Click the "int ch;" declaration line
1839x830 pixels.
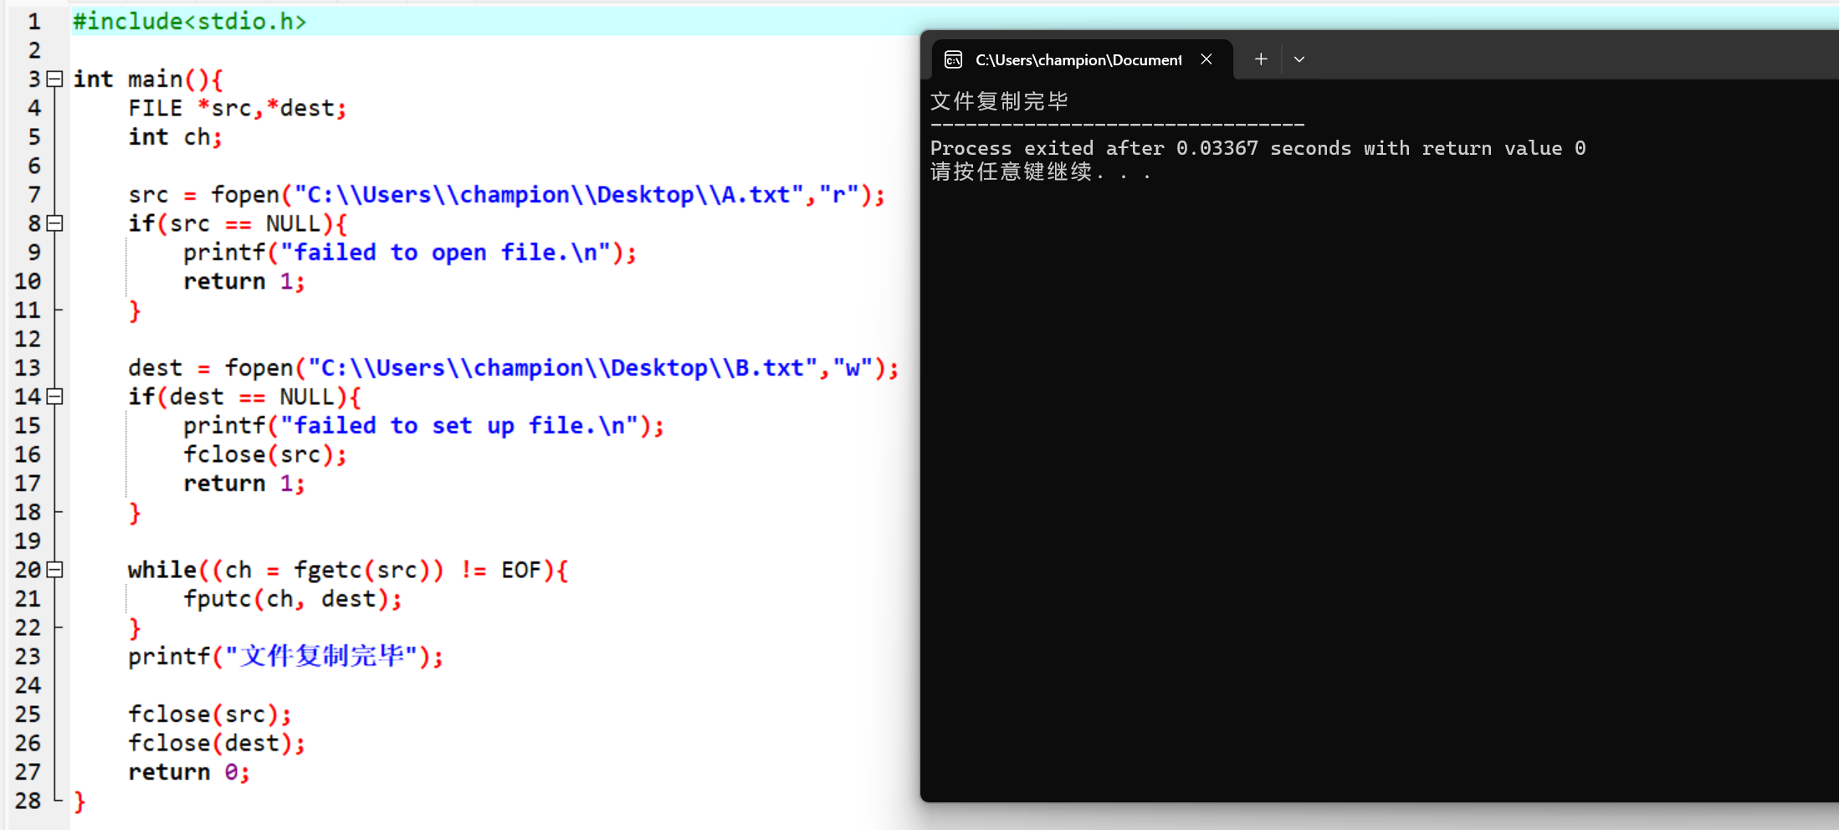click(176, 137)
